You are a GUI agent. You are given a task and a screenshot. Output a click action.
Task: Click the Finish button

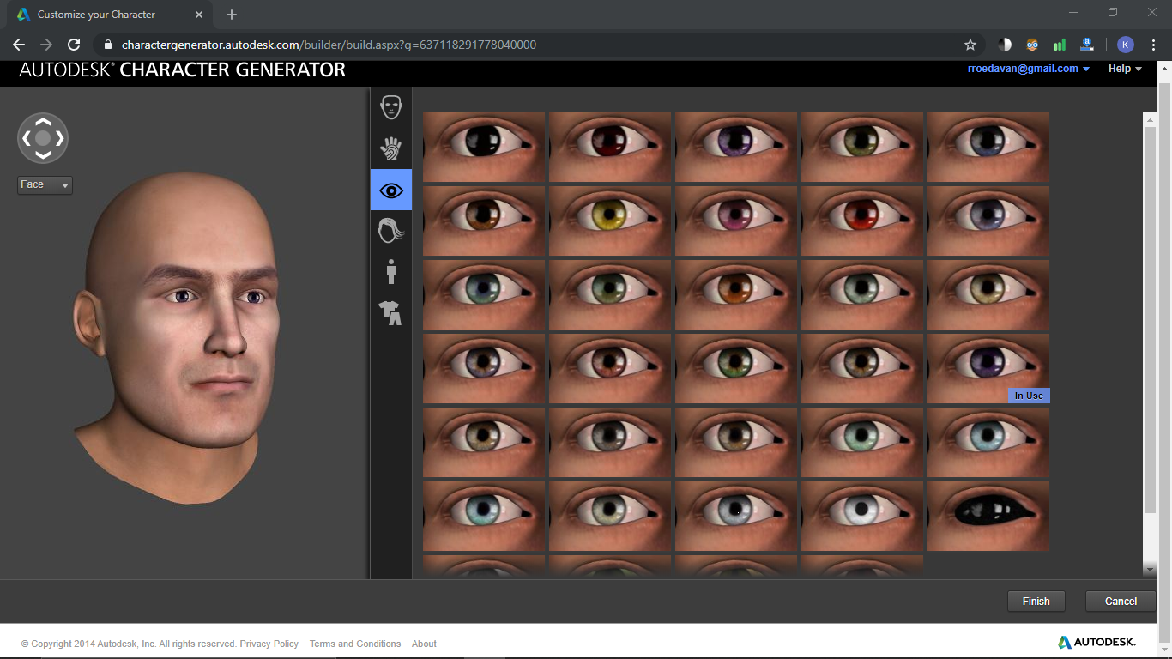[1036, 601]
